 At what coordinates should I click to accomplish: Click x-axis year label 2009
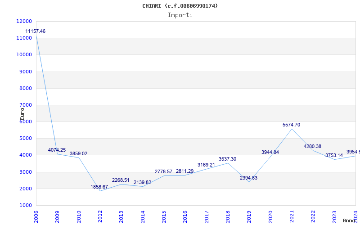pos(58,217)
